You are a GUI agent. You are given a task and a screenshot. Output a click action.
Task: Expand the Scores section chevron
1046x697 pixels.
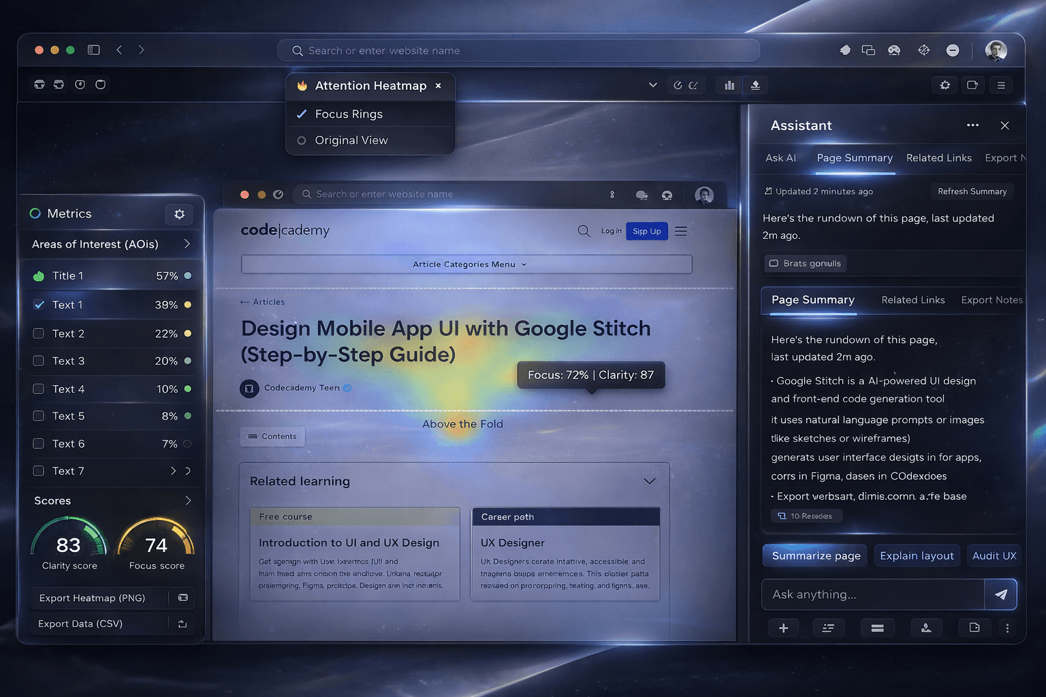point(188,500)
